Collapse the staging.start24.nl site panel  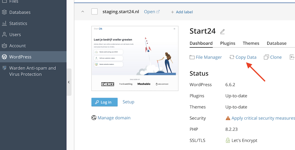click(83, 12)
